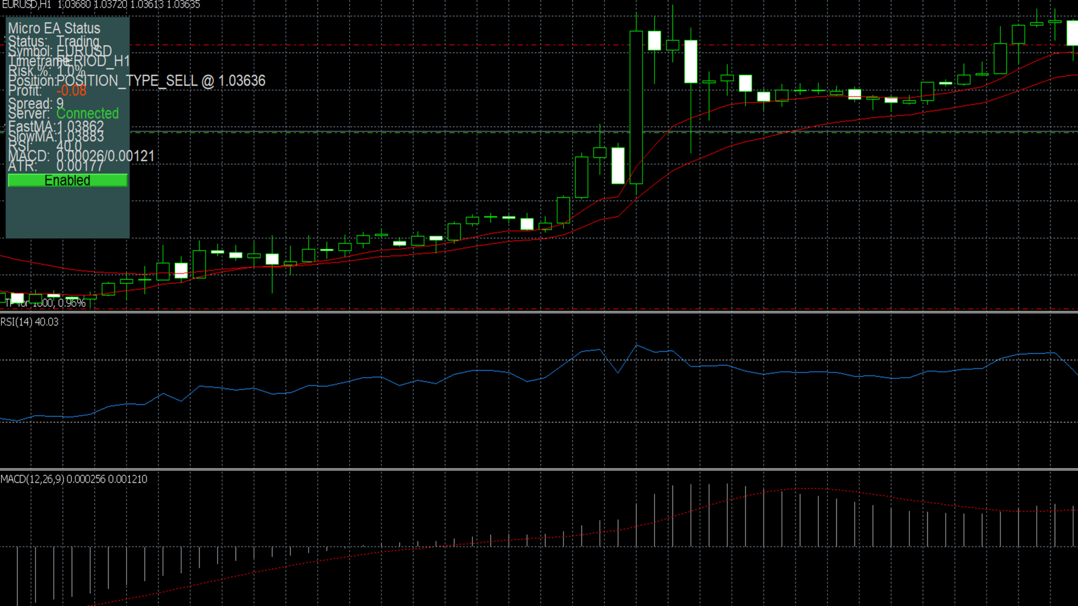Toggle the green Enabled button
Viewport: 1078px width, 606px height.
coord(67,180)
